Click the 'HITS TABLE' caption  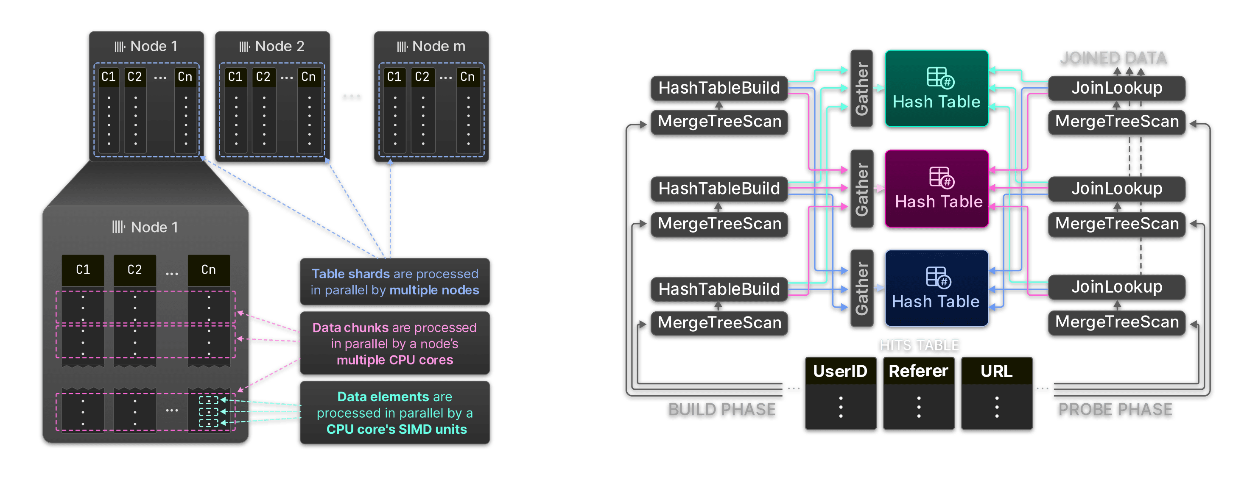point(919,345)
